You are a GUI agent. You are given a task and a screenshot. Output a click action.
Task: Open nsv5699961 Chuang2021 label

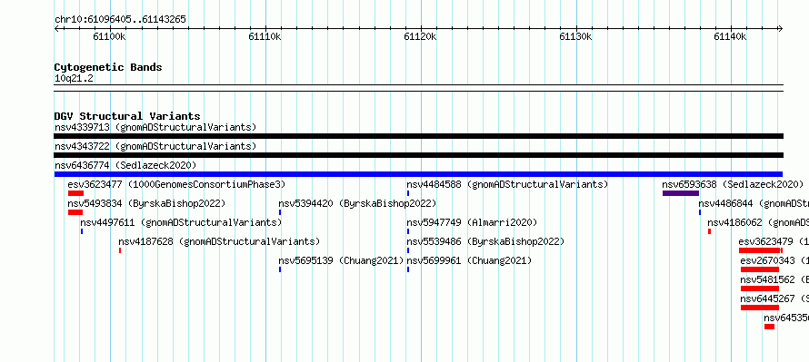469,260
